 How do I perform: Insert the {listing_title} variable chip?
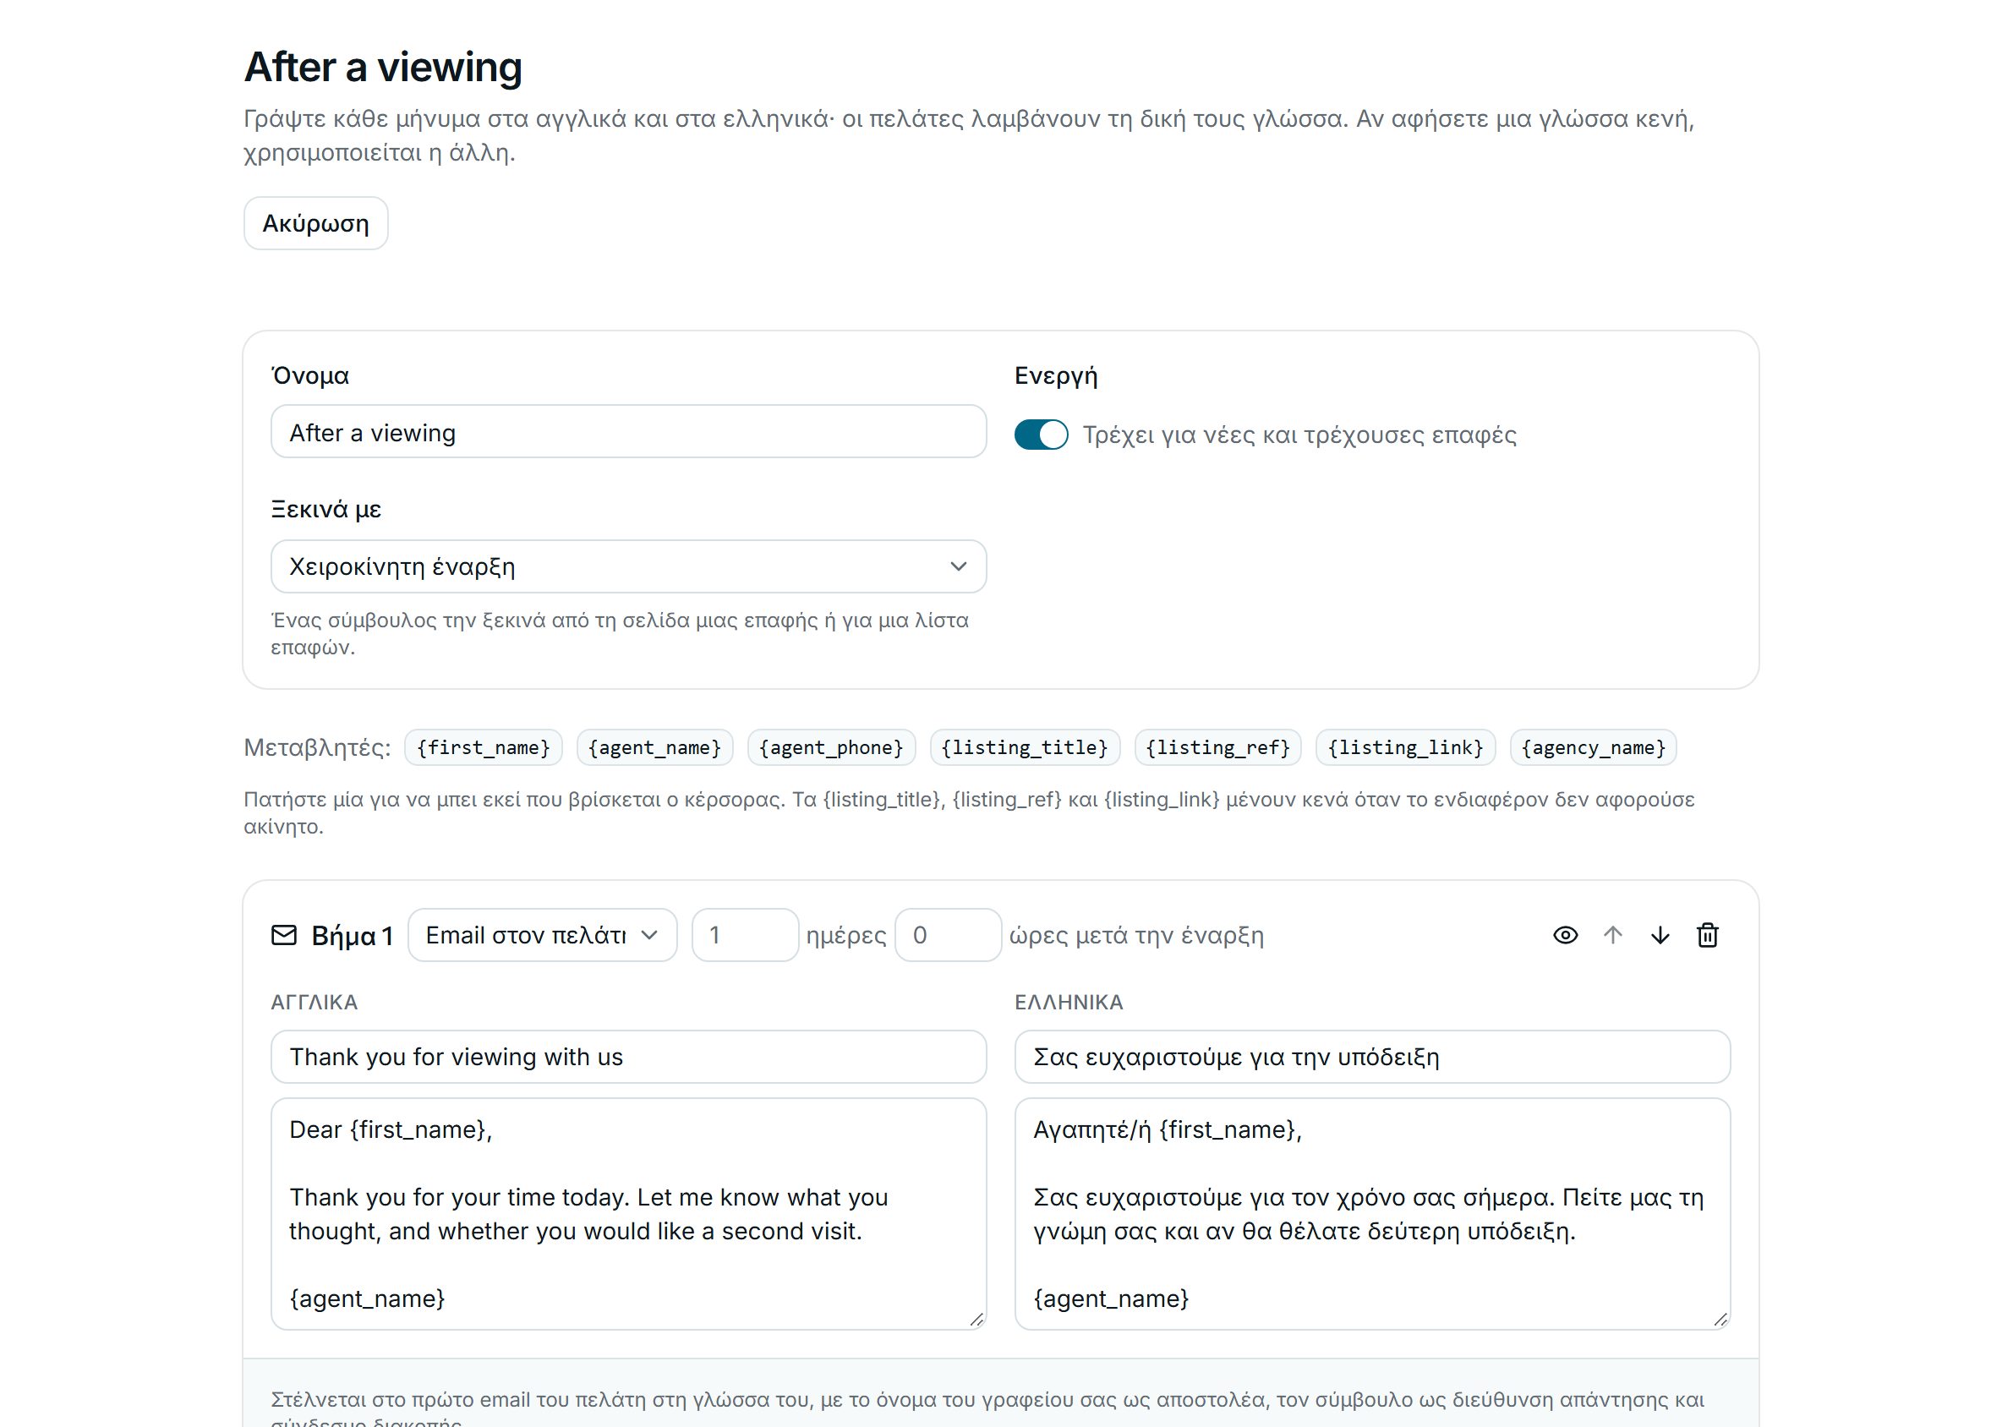(1025, 748)
